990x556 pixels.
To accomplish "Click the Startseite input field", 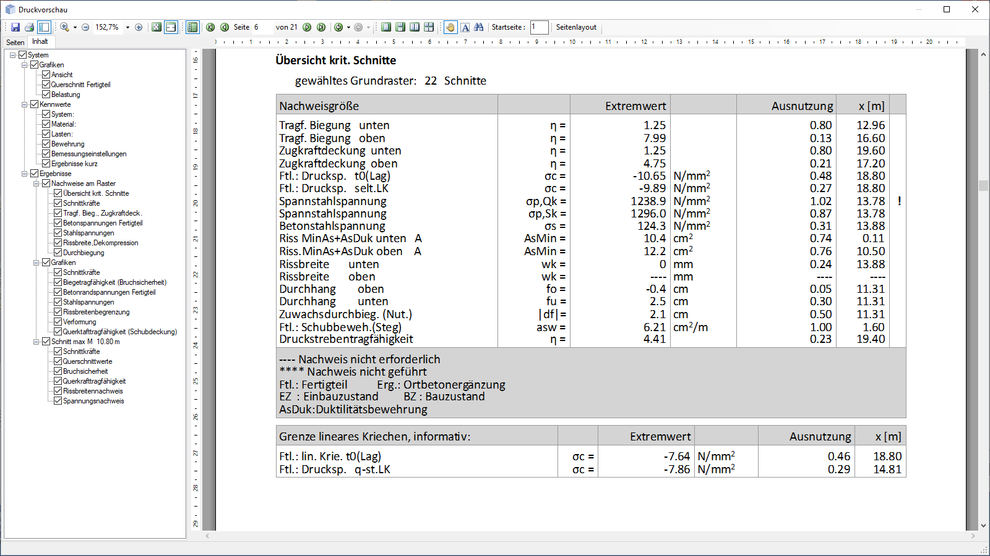I will pyautogui.click(x=539, y=27).
